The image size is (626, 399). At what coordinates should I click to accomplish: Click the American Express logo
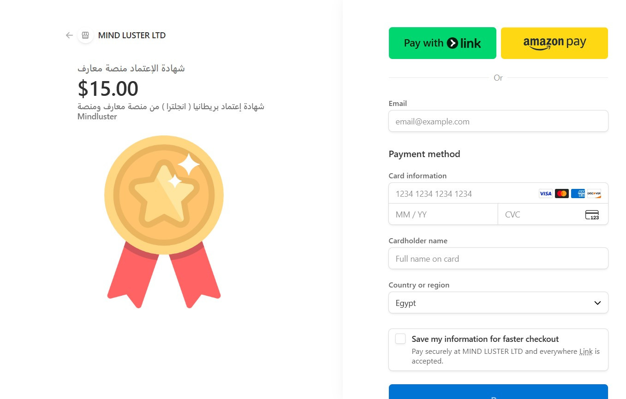578,194
